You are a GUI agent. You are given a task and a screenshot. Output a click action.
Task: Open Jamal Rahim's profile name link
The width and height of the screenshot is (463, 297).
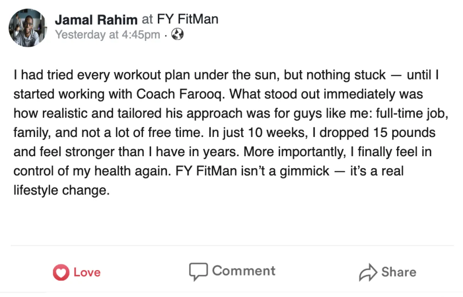(96, 19)
